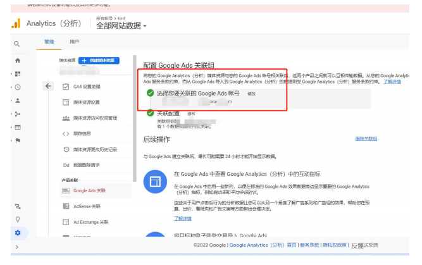
Task: Open the Home icon in sidebar
Action: point(18,61)
